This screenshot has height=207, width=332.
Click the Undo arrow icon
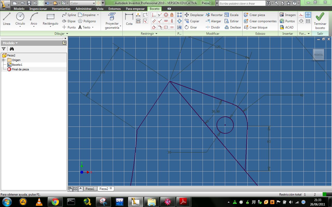[35, 3]
